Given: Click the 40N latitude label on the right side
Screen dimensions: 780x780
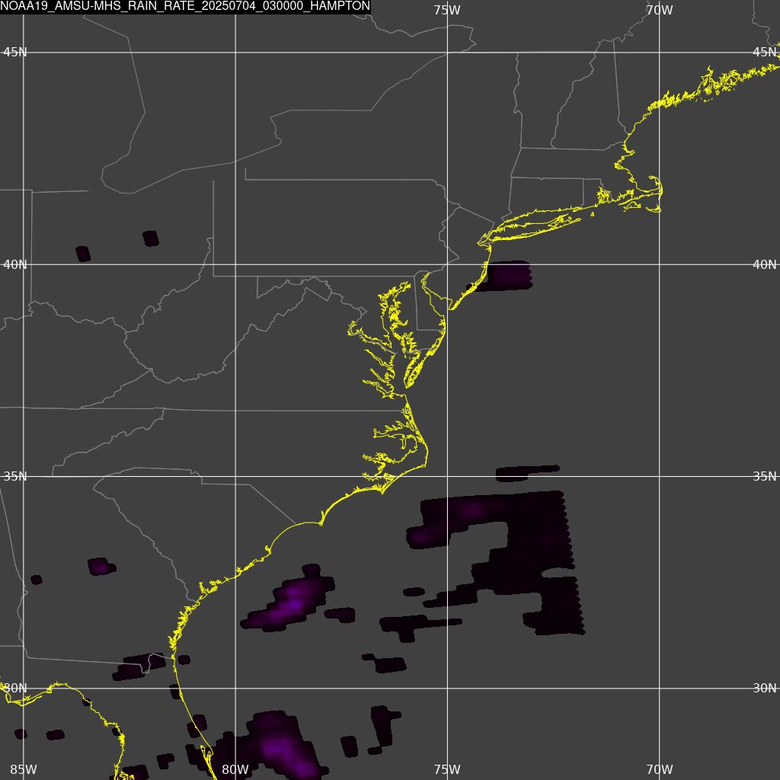Looking at the screenshot, I should click(765, 264).
